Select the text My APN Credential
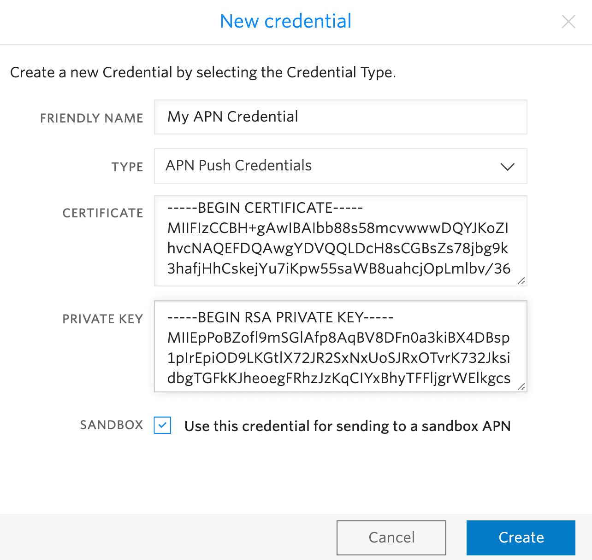 232,117
